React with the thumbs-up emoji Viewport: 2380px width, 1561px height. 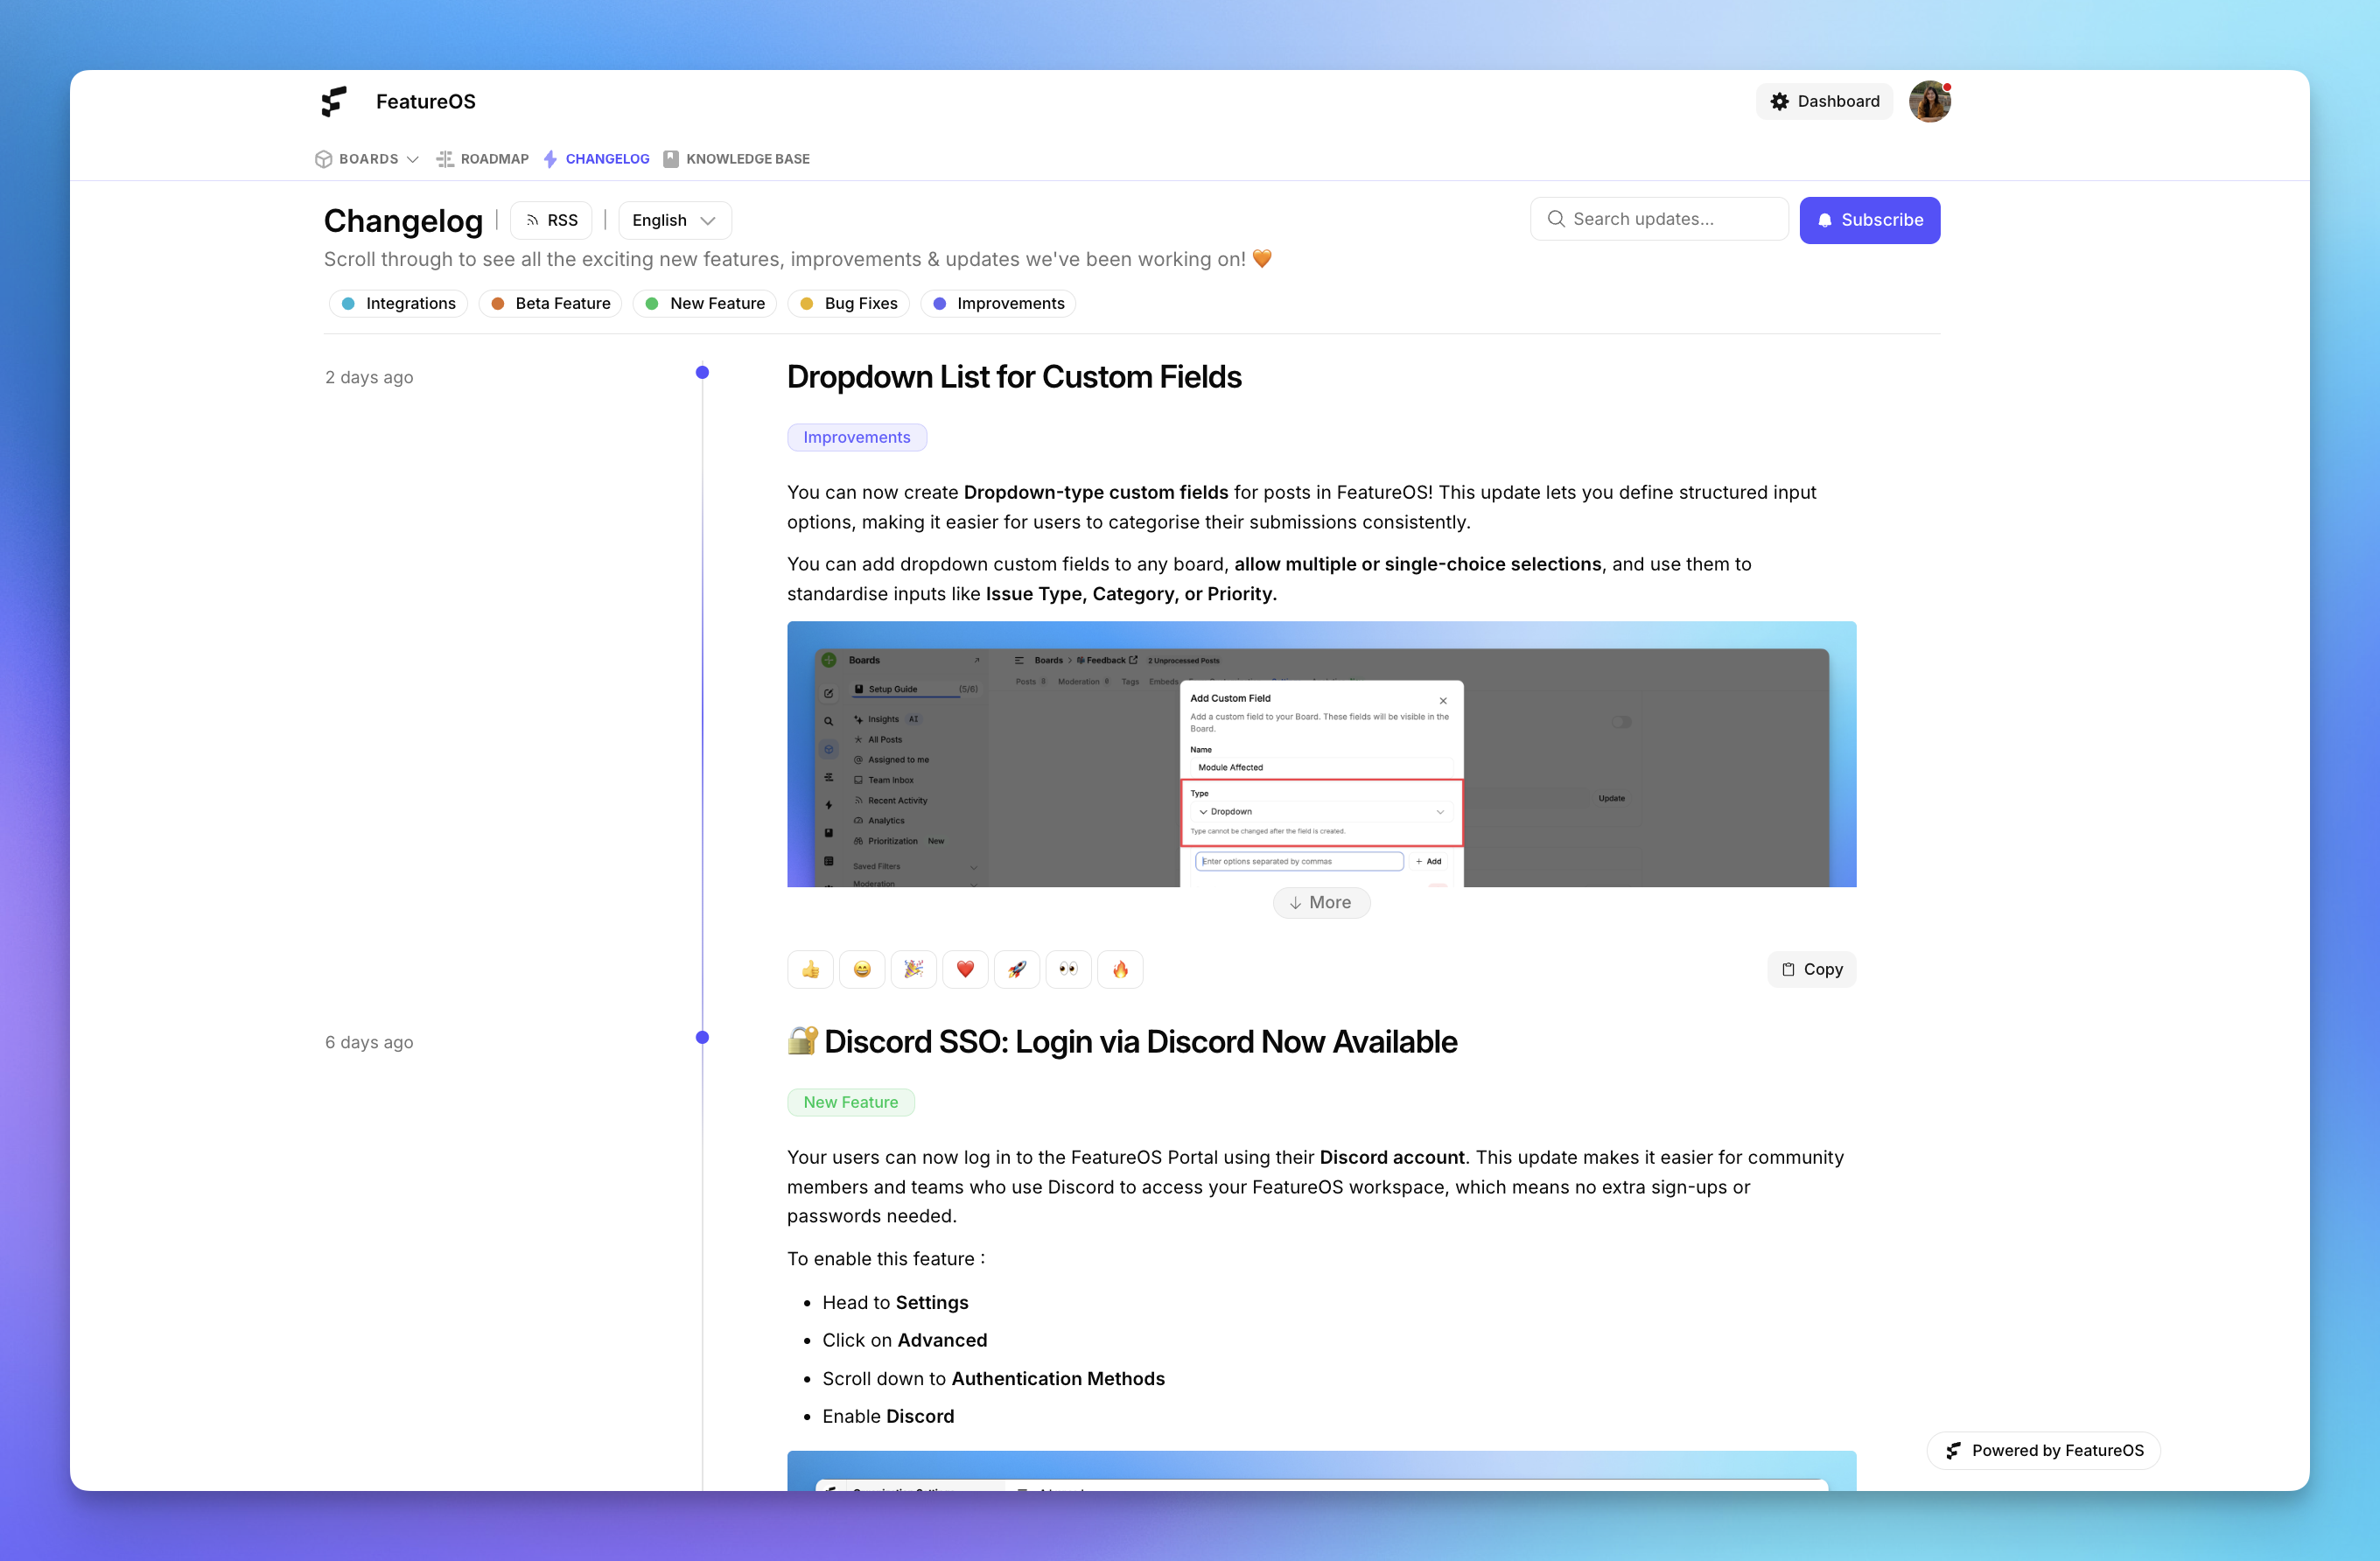click(x=810, y=969)
